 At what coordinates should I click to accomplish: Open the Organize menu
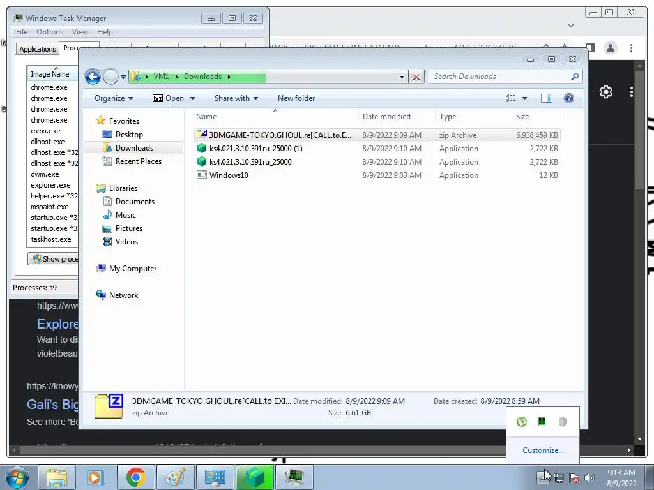[x=114, y=98]
